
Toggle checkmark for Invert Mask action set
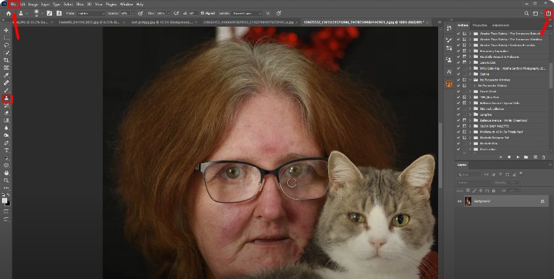coord(458,92)
